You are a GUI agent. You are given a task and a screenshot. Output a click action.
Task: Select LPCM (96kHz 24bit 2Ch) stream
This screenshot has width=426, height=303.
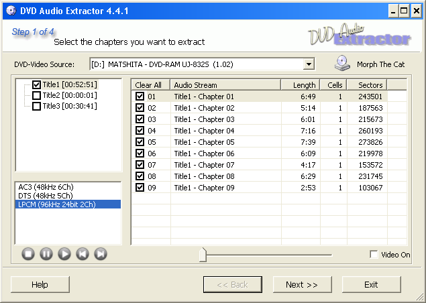click(68, 204)
